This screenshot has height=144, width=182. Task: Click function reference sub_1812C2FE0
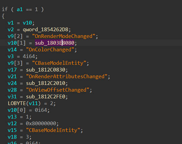[x=46, y=97]
